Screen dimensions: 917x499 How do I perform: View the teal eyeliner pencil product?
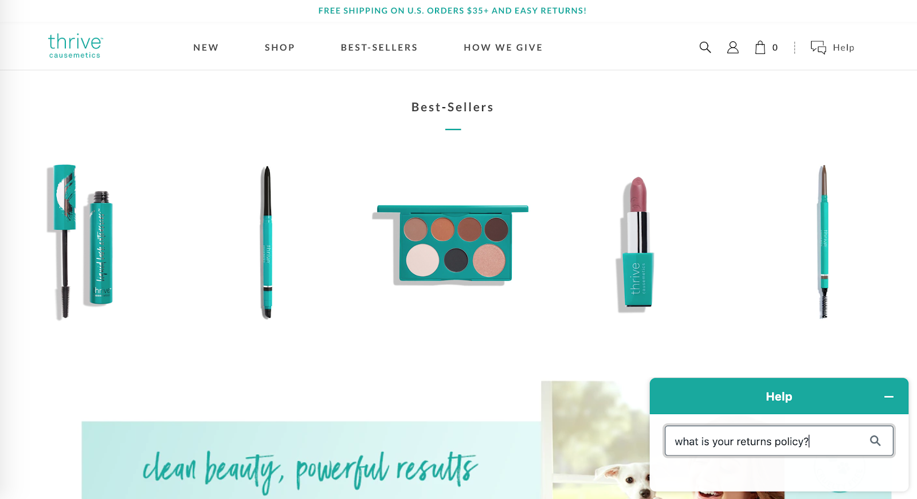point(267,242)
